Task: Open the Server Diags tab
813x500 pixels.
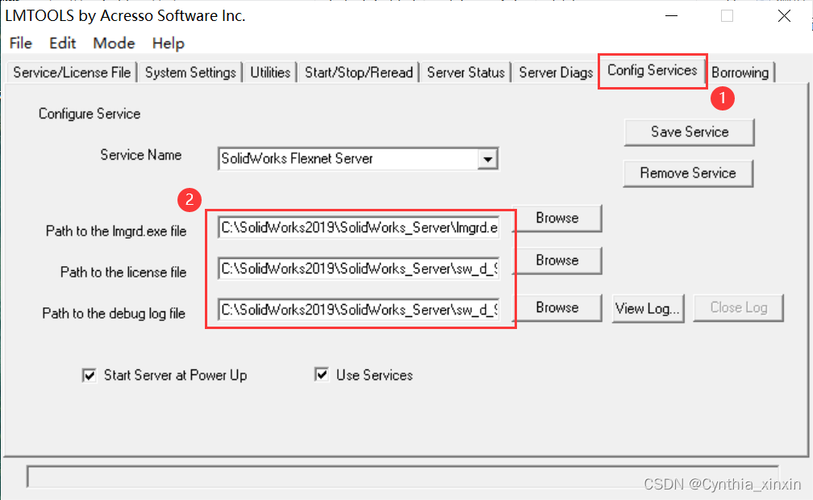Action: pos(556,72)
